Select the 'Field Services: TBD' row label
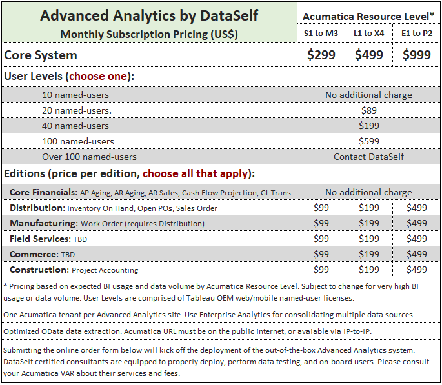Image resolution: width=442 pixels, height=385 pixels. pos(48,239)
